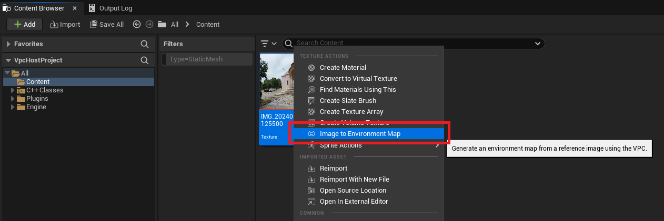Click the navigate back arrow icon
The height and width of the screenshot is (221, 664).
point(137,24)
